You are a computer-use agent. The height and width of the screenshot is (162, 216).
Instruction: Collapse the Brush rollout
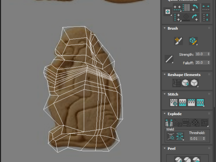coord(165,28)
